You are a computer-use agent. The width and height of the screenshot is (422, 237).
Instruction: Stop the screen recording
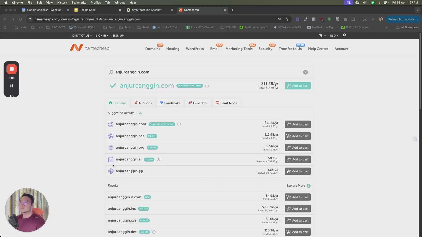12,69
